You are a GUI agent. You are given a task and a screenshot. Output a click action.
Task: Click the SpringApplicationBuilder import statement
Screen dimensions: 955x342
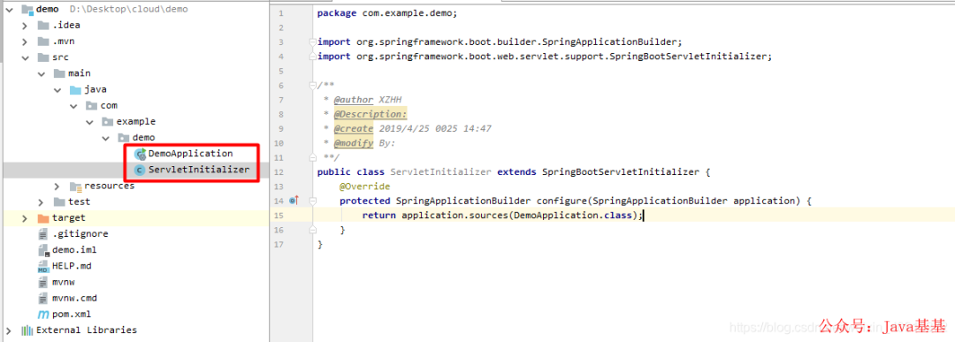click(x=500, y=42)
